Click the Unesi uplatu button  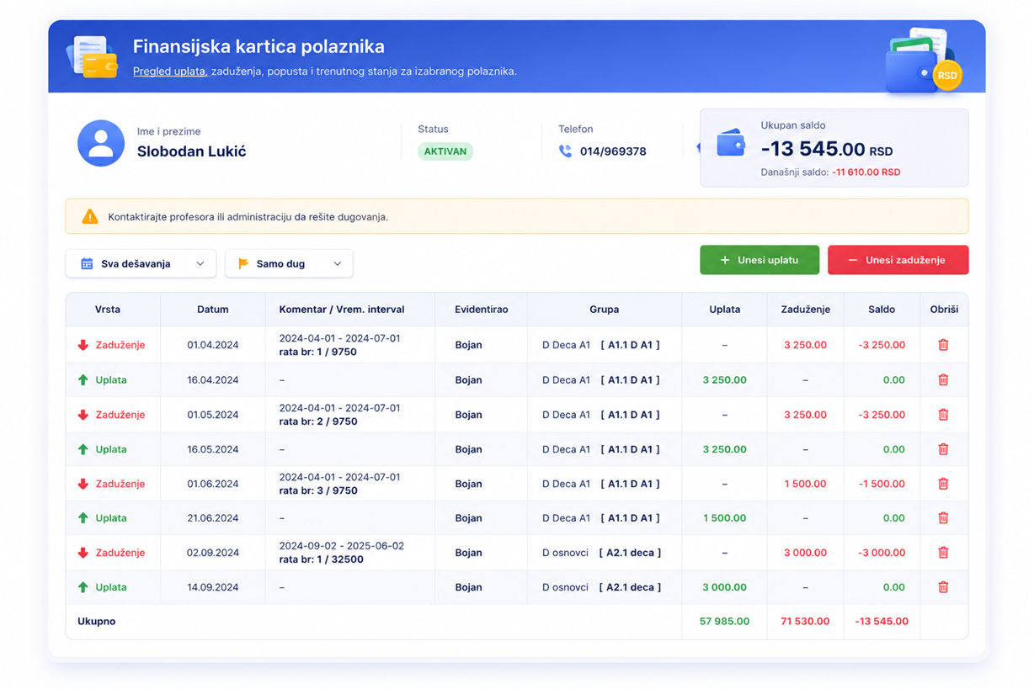760,260
